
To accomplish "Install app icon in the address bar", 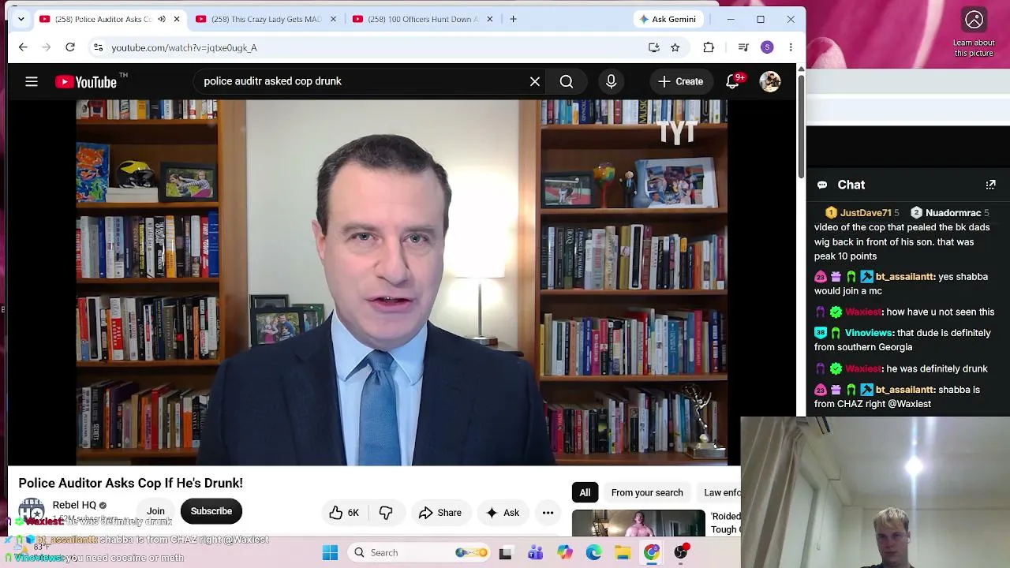I will [x=654, y=47].
